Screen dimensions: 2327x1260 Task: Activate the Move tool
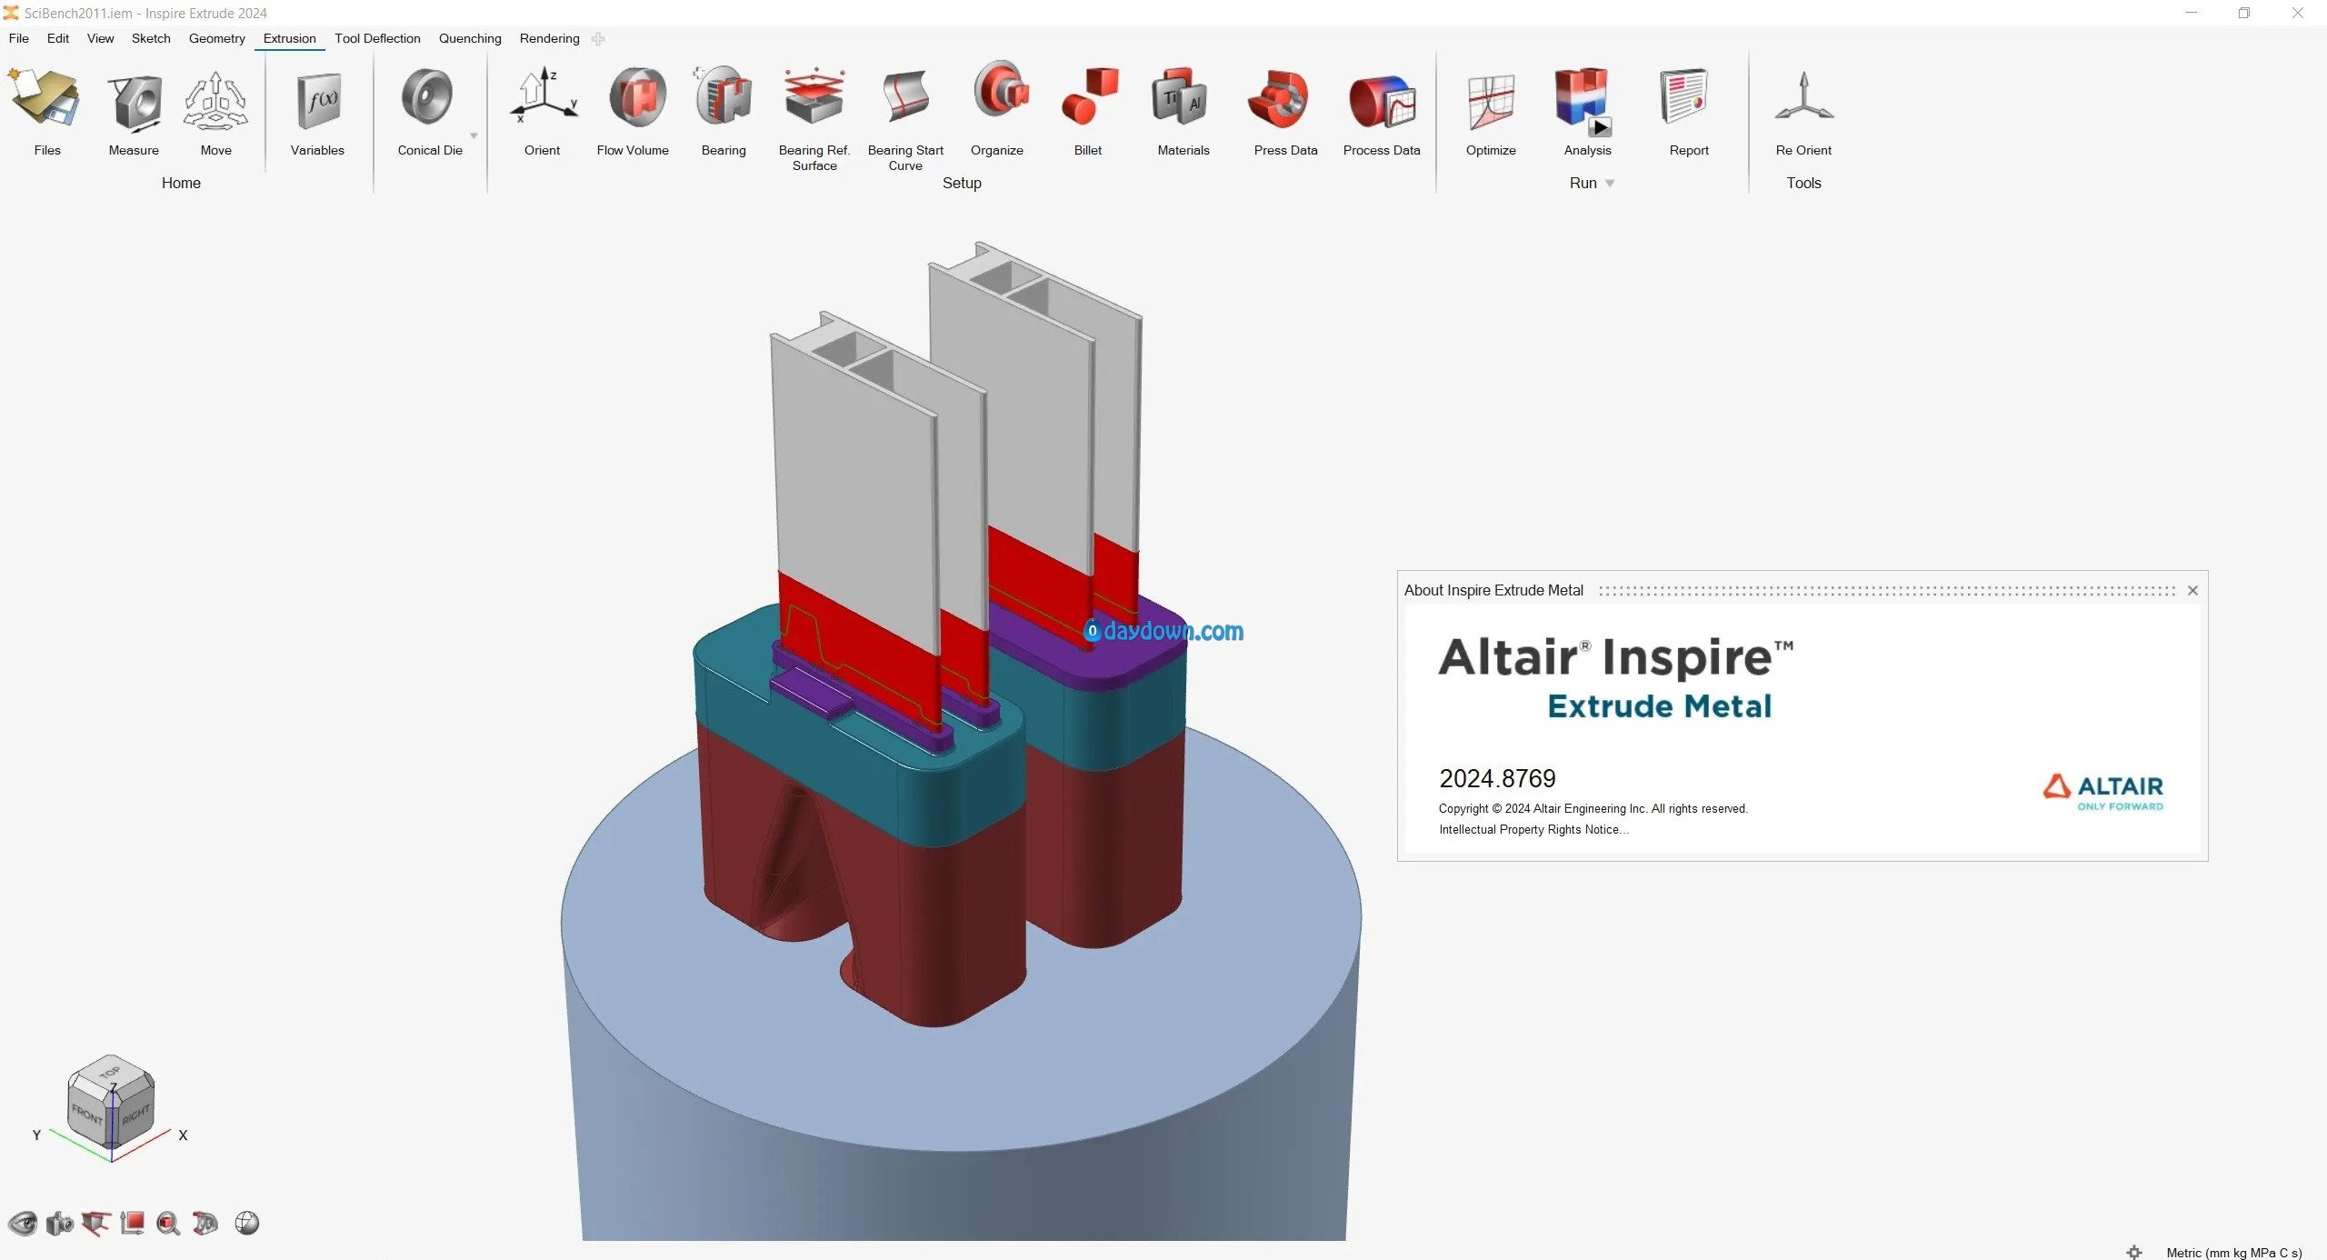215,100
